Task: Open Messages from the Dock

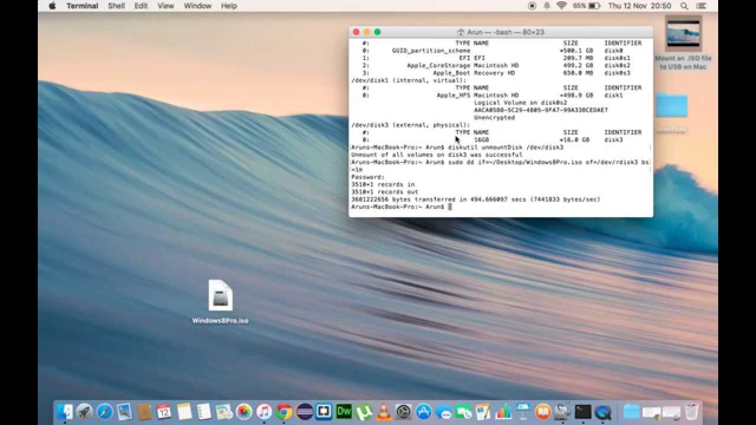Action: [x=444, y=411]
